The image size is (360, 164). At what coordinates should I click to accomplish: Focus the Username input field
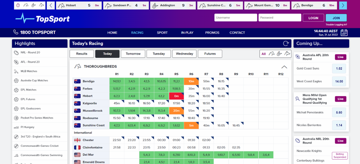(236, 18)
